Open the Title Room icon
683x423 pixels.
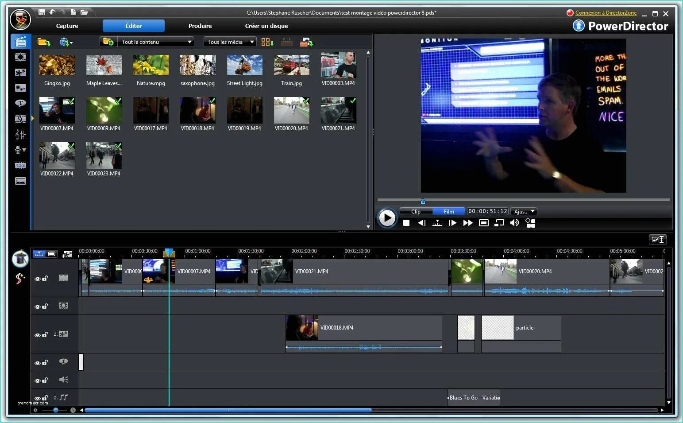click(20, 103)
